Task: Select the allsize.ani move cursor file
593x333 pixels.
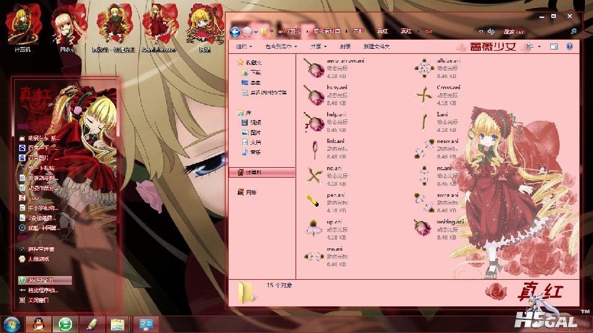Action: 438,69
